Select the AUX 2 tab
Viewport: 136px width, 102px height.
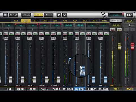[x=25, y=21]
